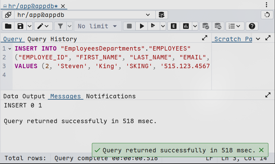Screen dimensions: 275x164
Task: Open the Notifications tab
Action: (x=111, y=96)
